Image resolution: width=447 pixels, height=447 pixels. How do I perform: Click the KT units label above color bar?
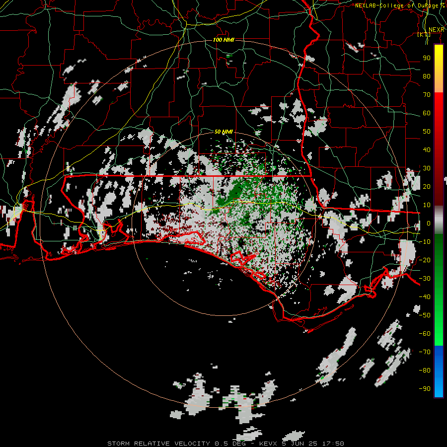pos(424,34)
